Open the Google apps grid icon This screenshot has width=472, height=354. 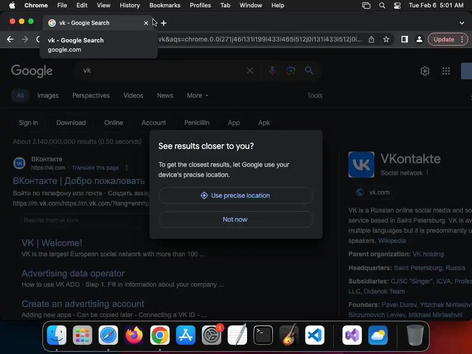446,71
